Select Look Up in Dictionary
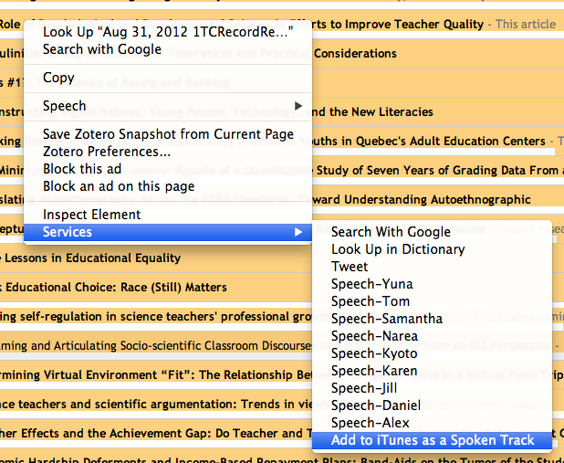 [432, 249]
